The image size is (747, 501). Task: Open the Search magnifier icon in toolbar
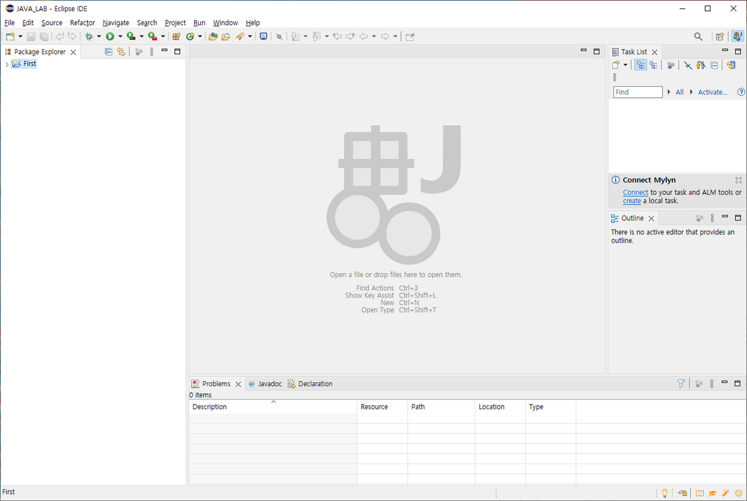(698, 36)
